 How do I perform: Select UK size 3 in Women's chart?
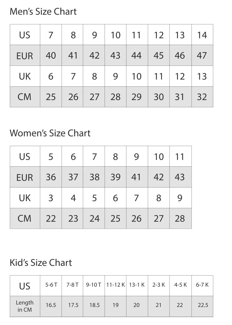(51, 198)
